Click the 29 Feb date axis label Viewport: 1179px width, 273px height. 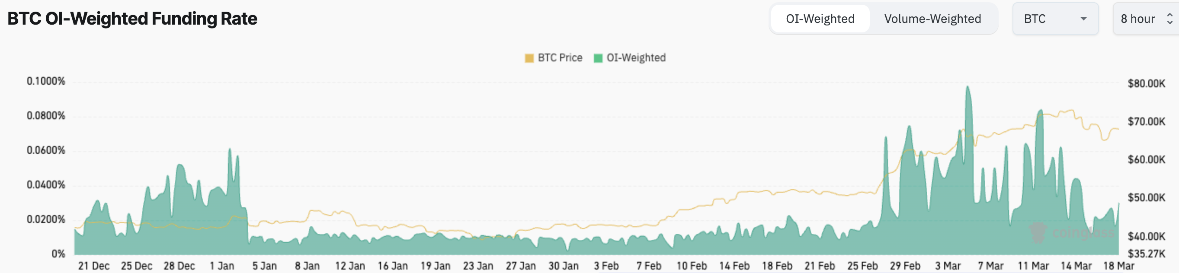tap(905, 266)
